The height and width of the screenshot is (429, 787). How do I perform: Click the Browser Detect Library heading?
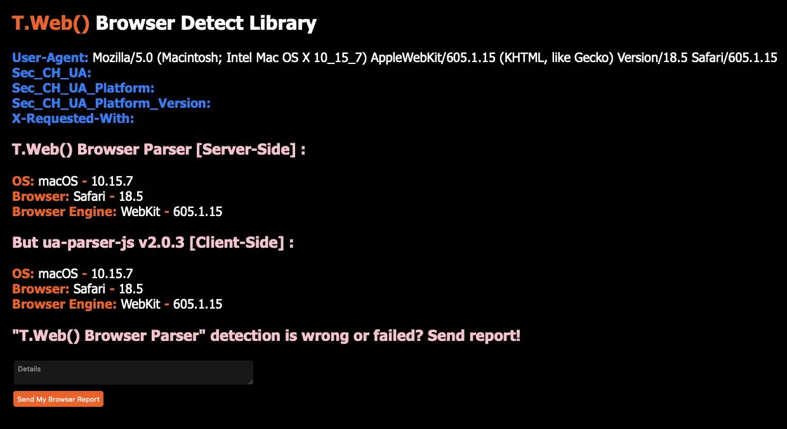(206, 23)
